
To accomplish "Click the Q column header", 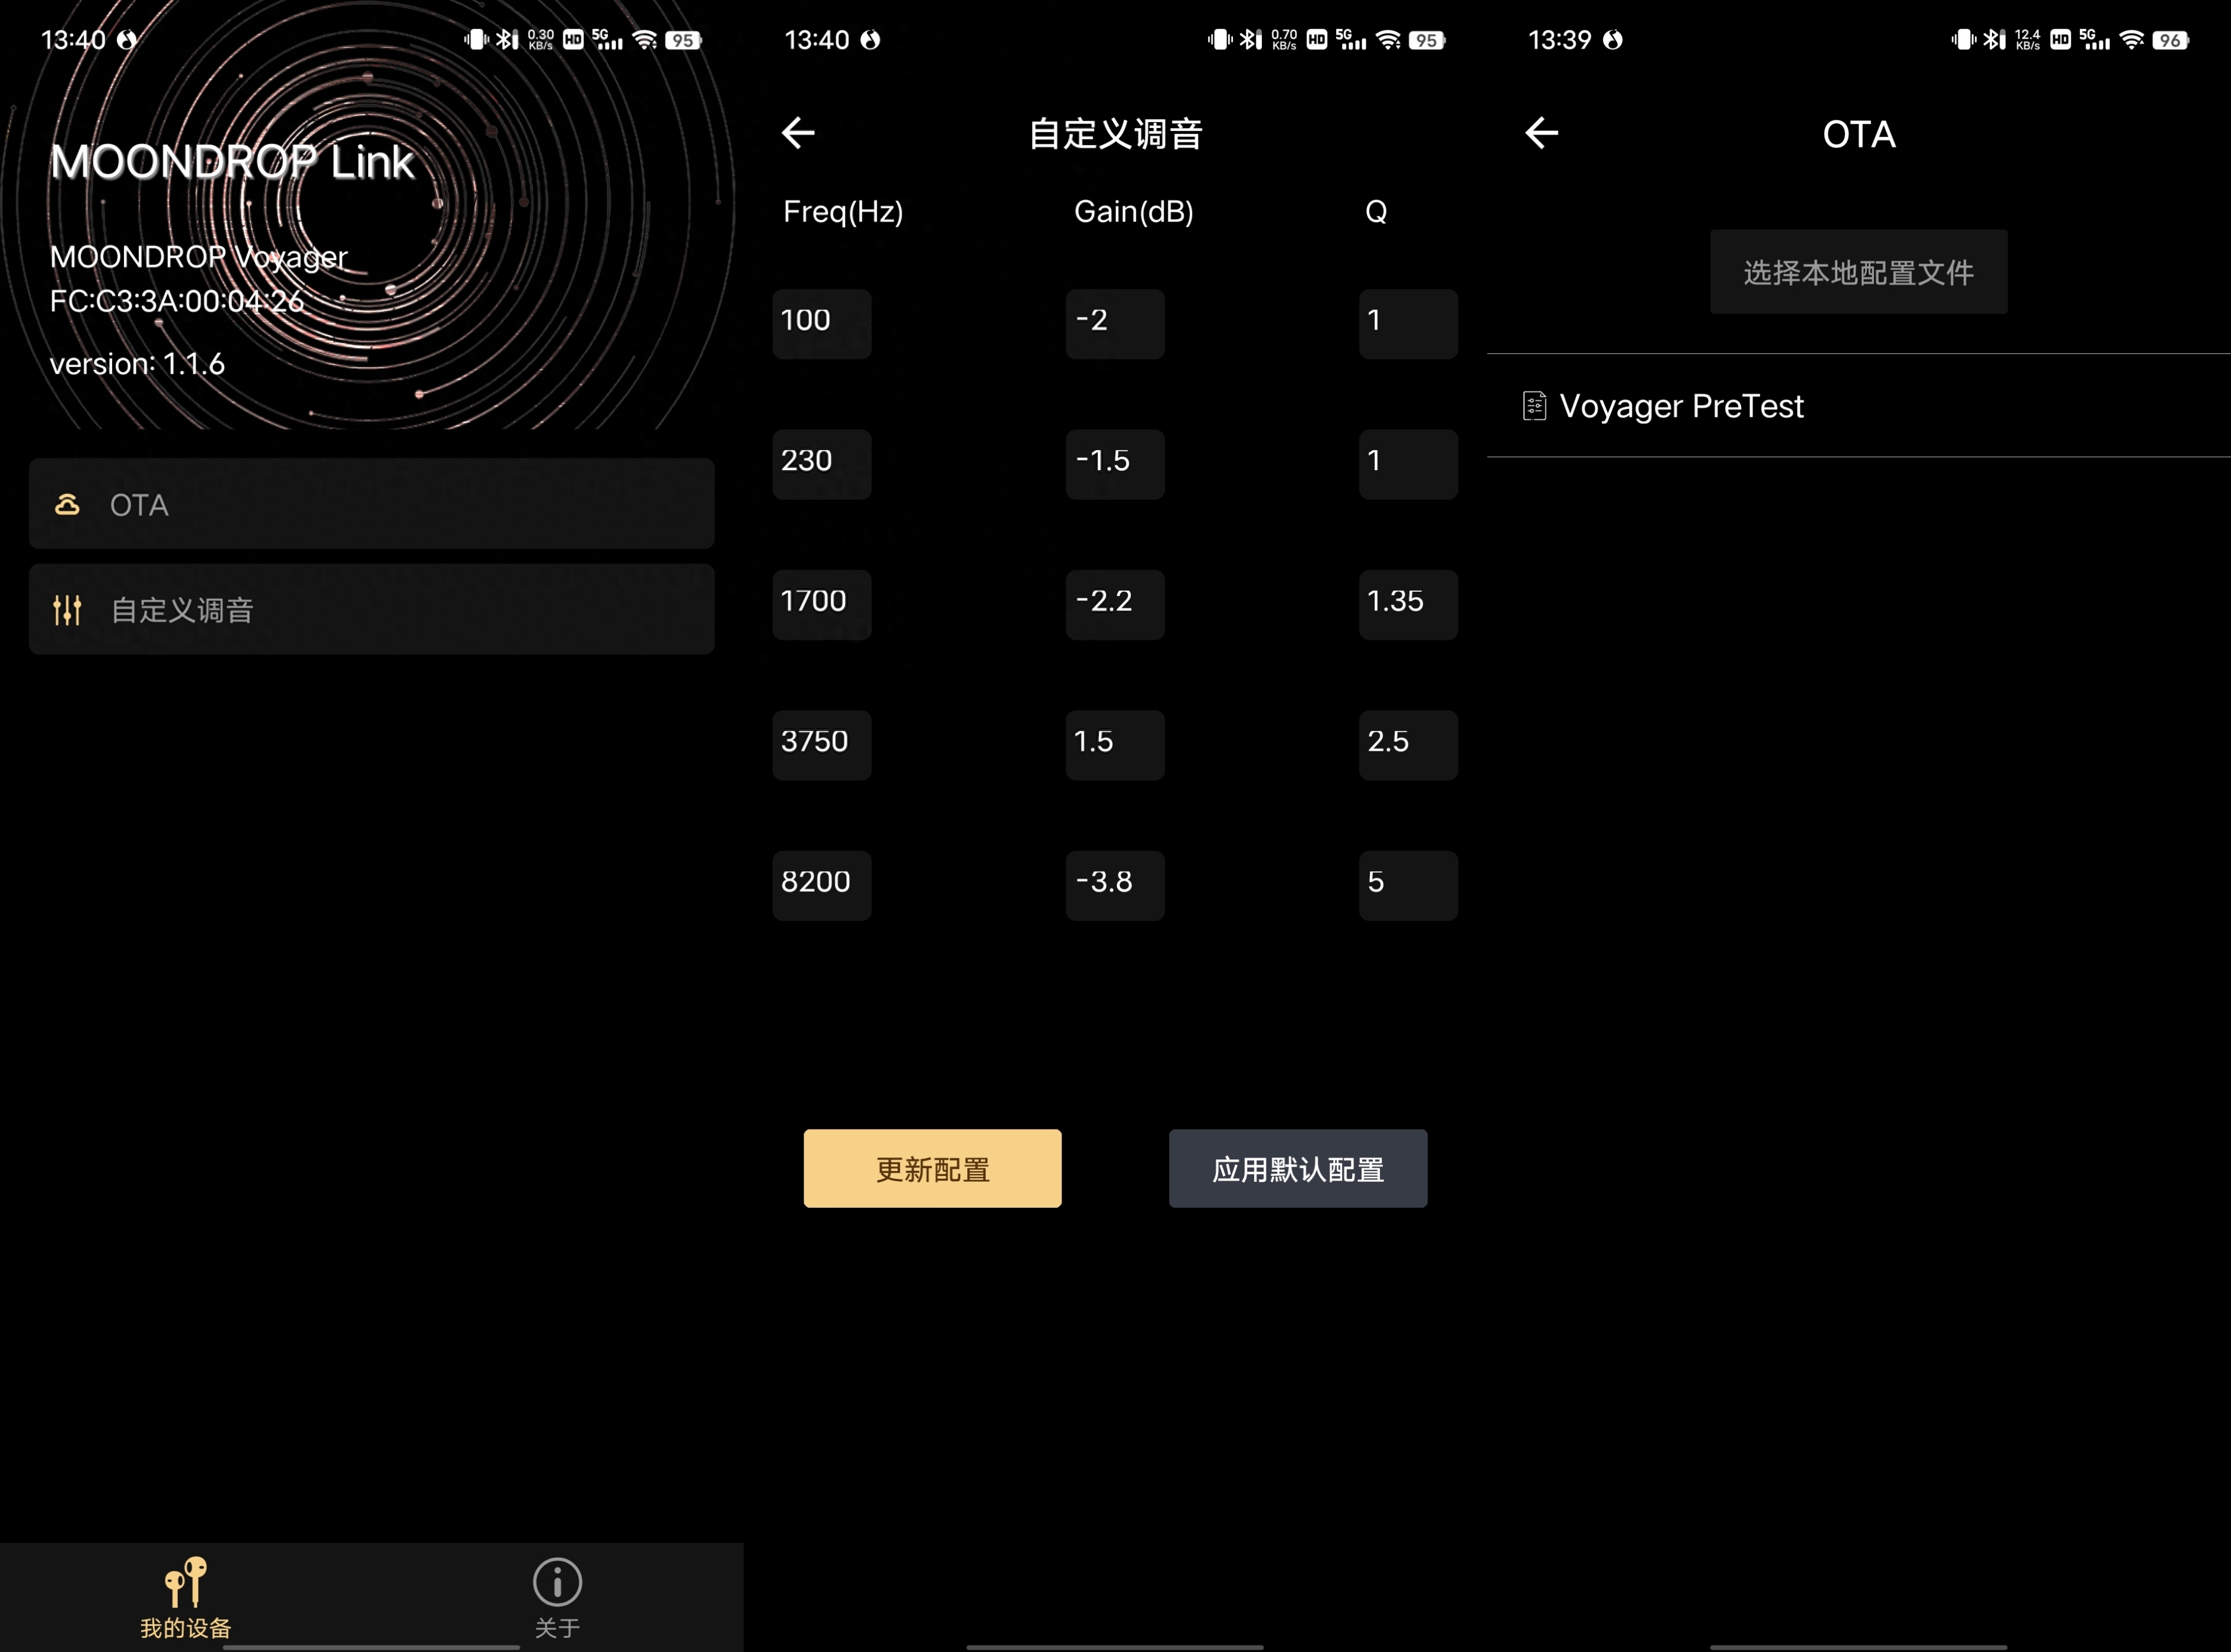I will coord(1376,212).
